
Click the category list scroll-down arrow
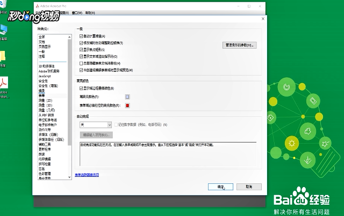tap(69, 177)
